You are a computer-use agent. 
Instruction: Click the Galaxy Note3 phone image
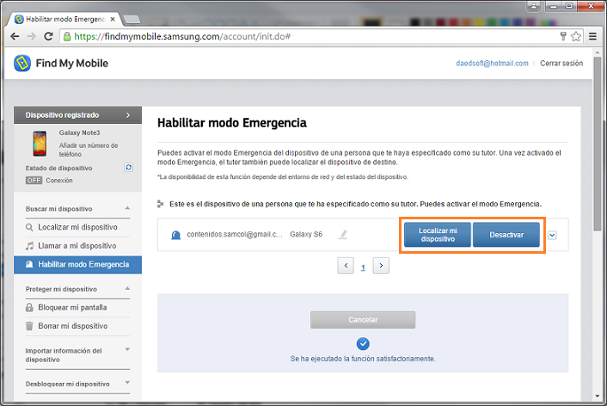click(x=40, y=144)
